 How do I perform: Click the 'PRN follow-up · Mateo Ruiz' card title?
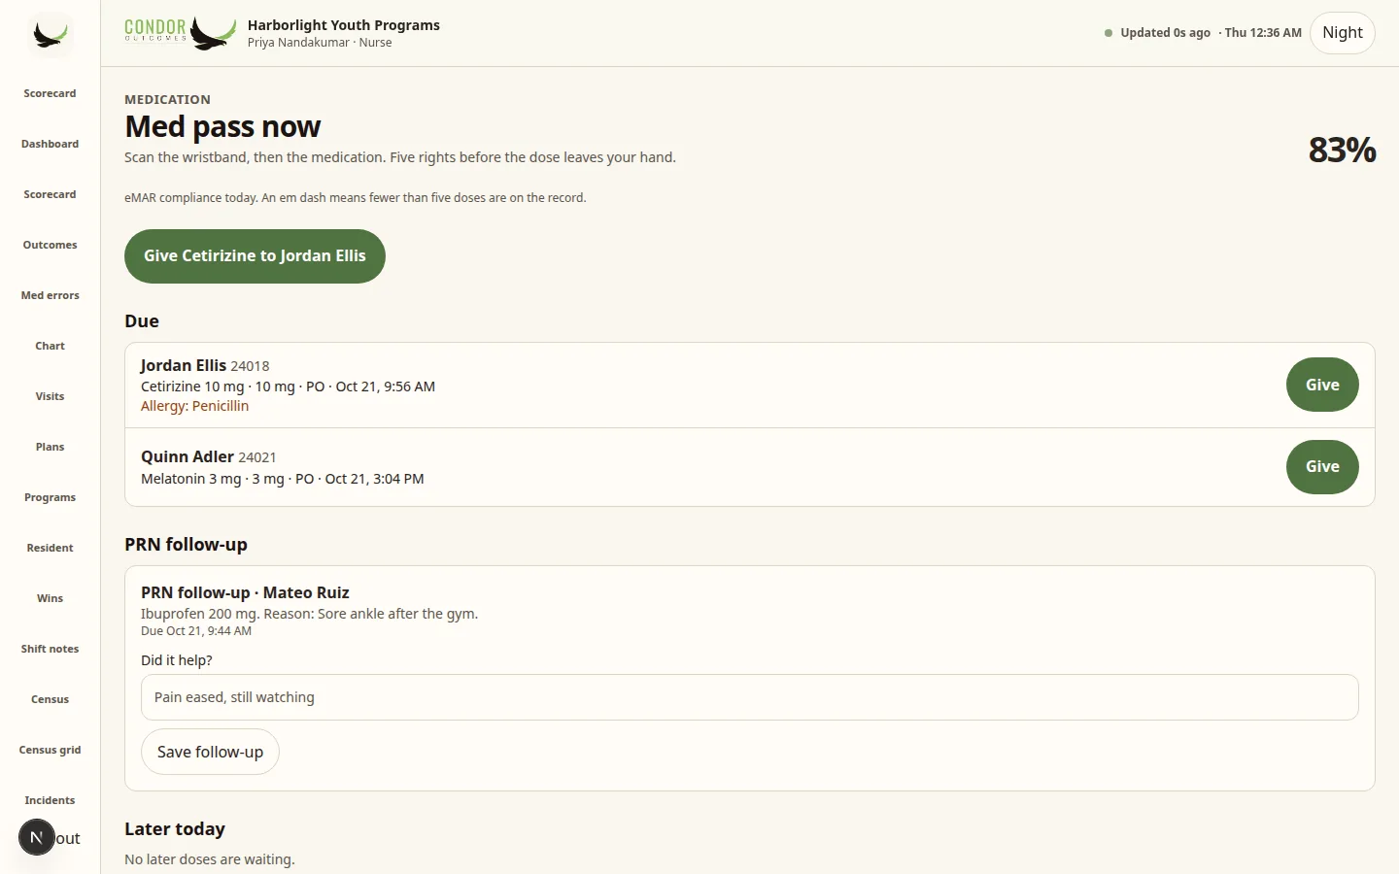click(245, 592)
